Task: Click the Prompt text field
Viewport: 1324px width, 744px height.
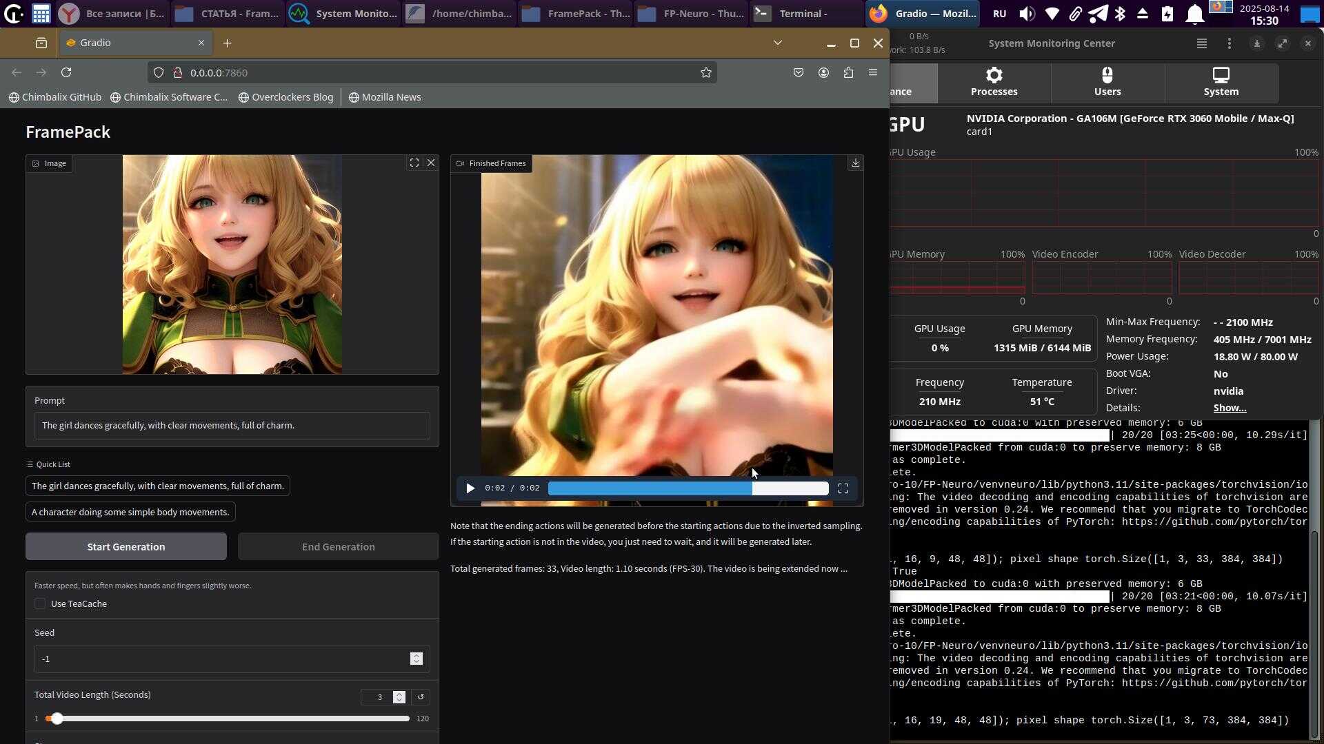Action: pos(232,426)
